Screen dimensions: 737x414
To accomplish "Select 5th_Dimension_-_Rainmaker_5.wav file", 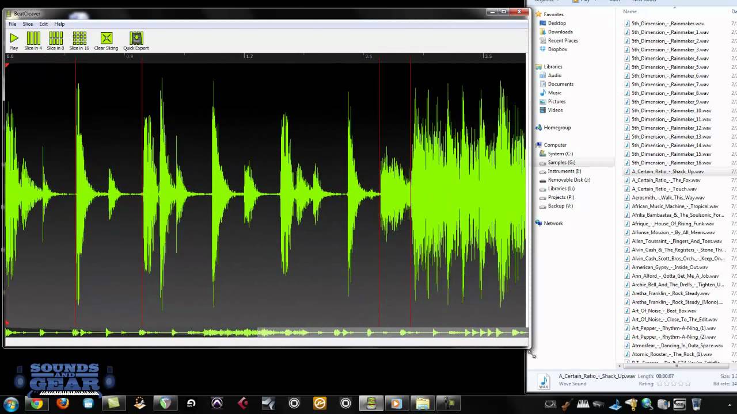I will (670, 67).
